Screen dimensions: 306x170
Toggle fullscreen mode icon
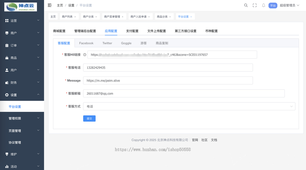(x=254, y=5)
